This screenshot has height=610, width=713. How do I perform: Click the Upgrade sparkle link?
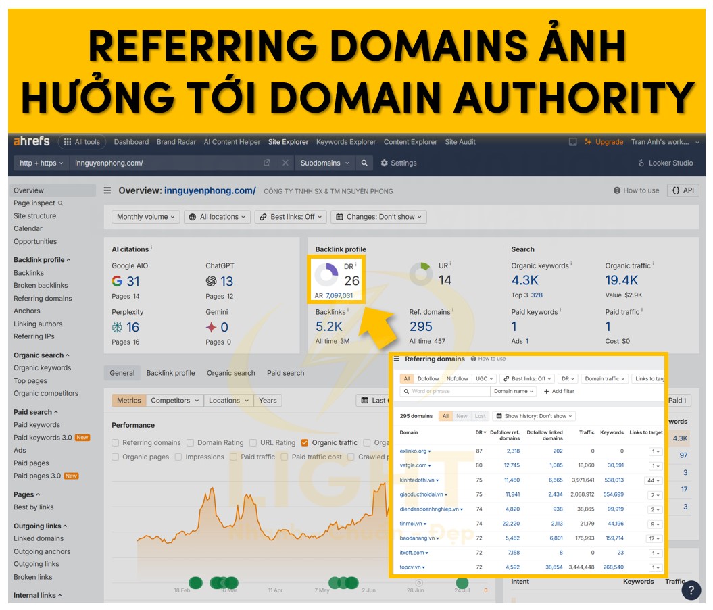[x=604, y=142]
